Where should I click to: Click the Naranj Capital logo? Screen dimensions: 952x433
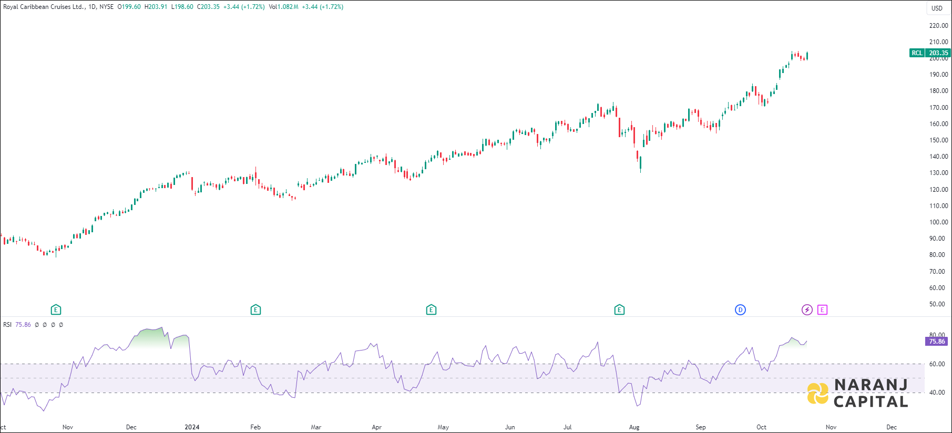pyautogui.click(x=858, y=393)
